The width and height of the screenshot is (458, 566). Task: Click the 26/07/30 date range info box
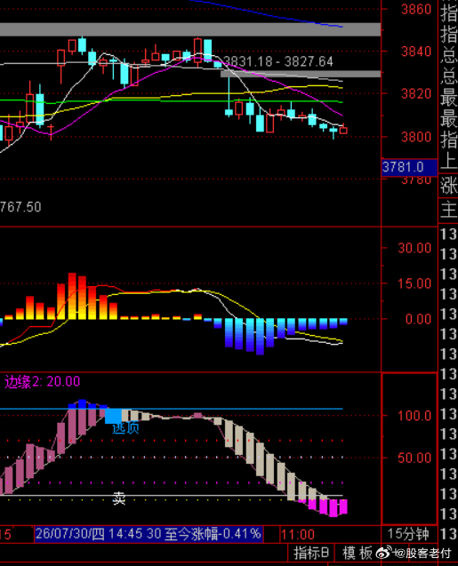pyautogui.click(x=149, y=534)
